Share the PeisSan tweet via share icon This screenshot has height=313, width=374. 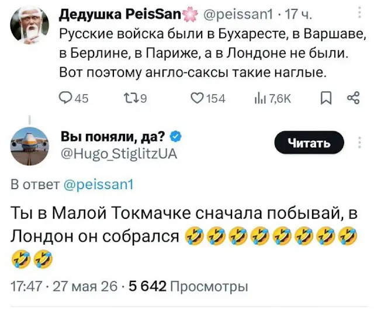(354, 98)
